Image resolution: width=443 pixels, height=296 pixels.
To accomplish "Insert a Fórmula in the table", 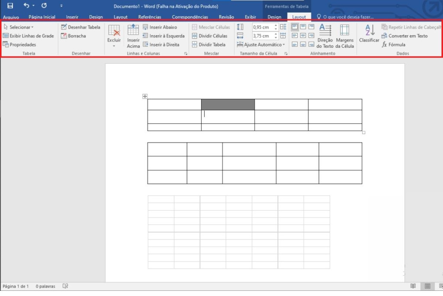I will tap(394, 45).
